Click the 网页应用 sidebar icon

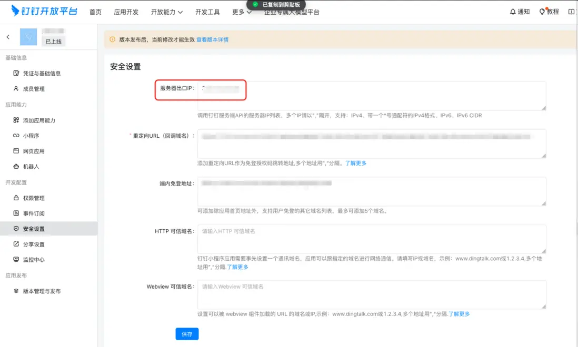click(17, 151)
